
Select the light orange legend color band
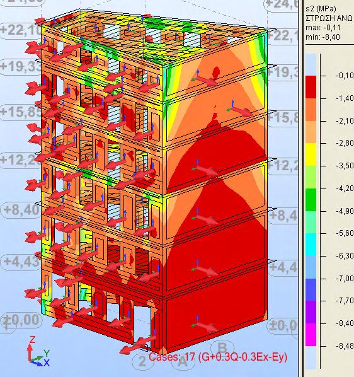[x=311, y=132]
